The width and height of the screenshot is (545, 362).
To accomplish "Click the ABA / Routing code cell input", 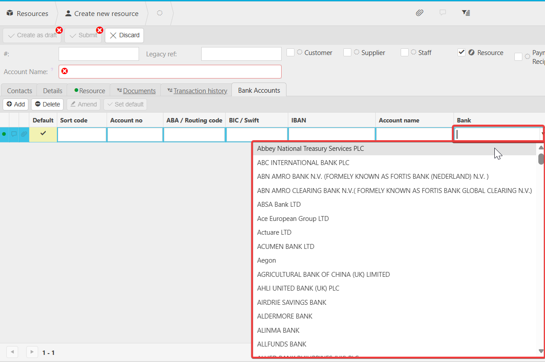I will 194,134.
